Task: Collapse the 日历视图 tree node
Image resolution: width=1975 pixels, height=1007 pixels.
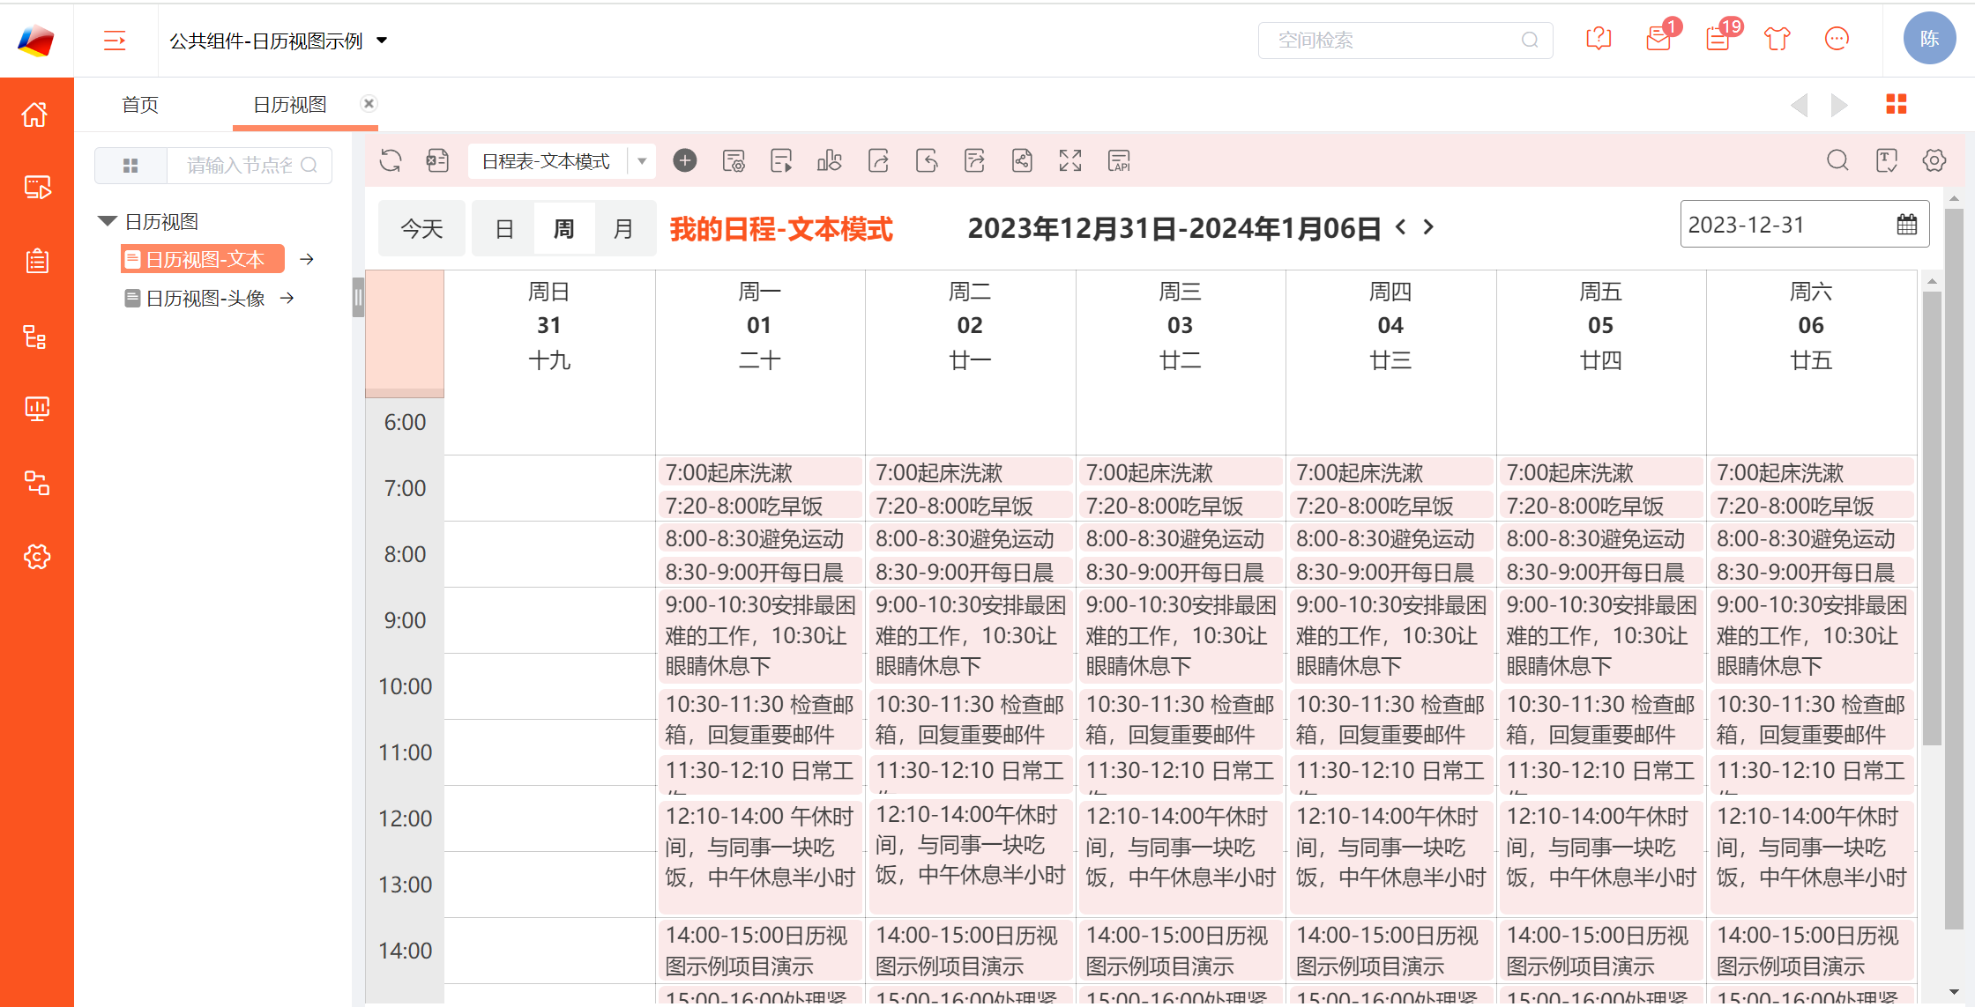Action: coord(108,222)
